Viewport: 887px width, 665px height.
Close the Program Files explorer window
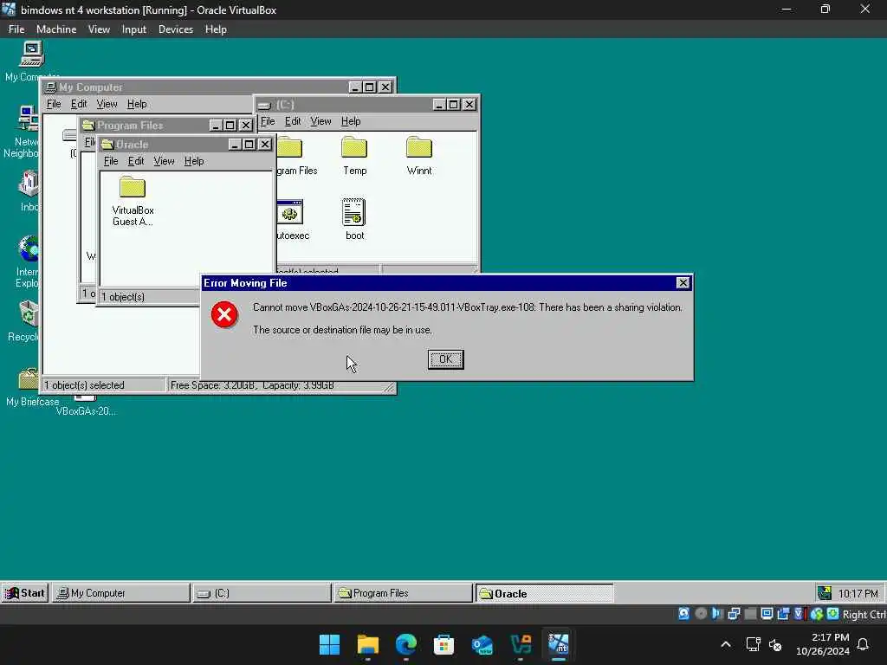(x=245, y=125)
